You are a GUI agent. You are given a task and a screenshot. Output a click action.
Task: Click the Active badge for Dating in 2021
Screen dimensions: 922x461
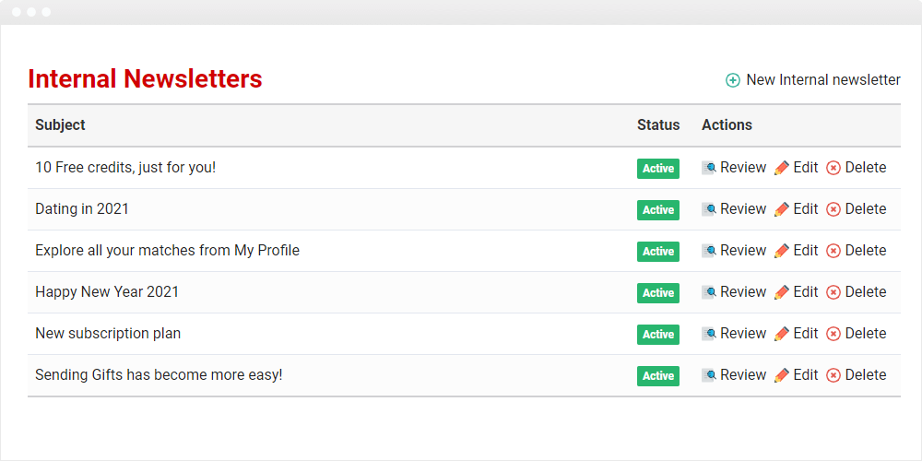pyautogui.click(x=658, y=210)
